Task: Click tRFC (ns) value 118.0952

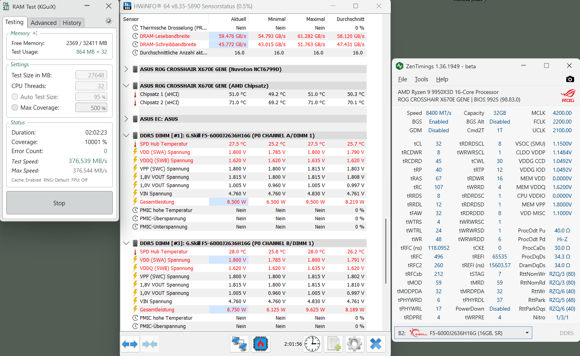Action: tap(438, 248)
